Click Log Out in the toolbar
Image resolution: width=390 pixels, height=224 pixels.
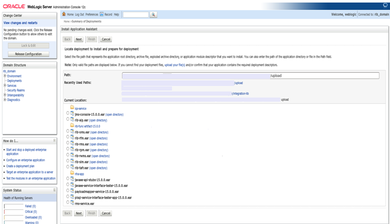point(79,15)
